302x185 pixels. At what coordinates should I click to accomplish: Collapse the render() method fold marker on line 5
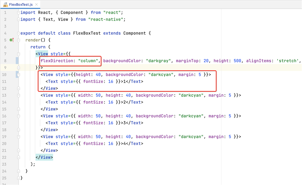(x=19, y=40)
